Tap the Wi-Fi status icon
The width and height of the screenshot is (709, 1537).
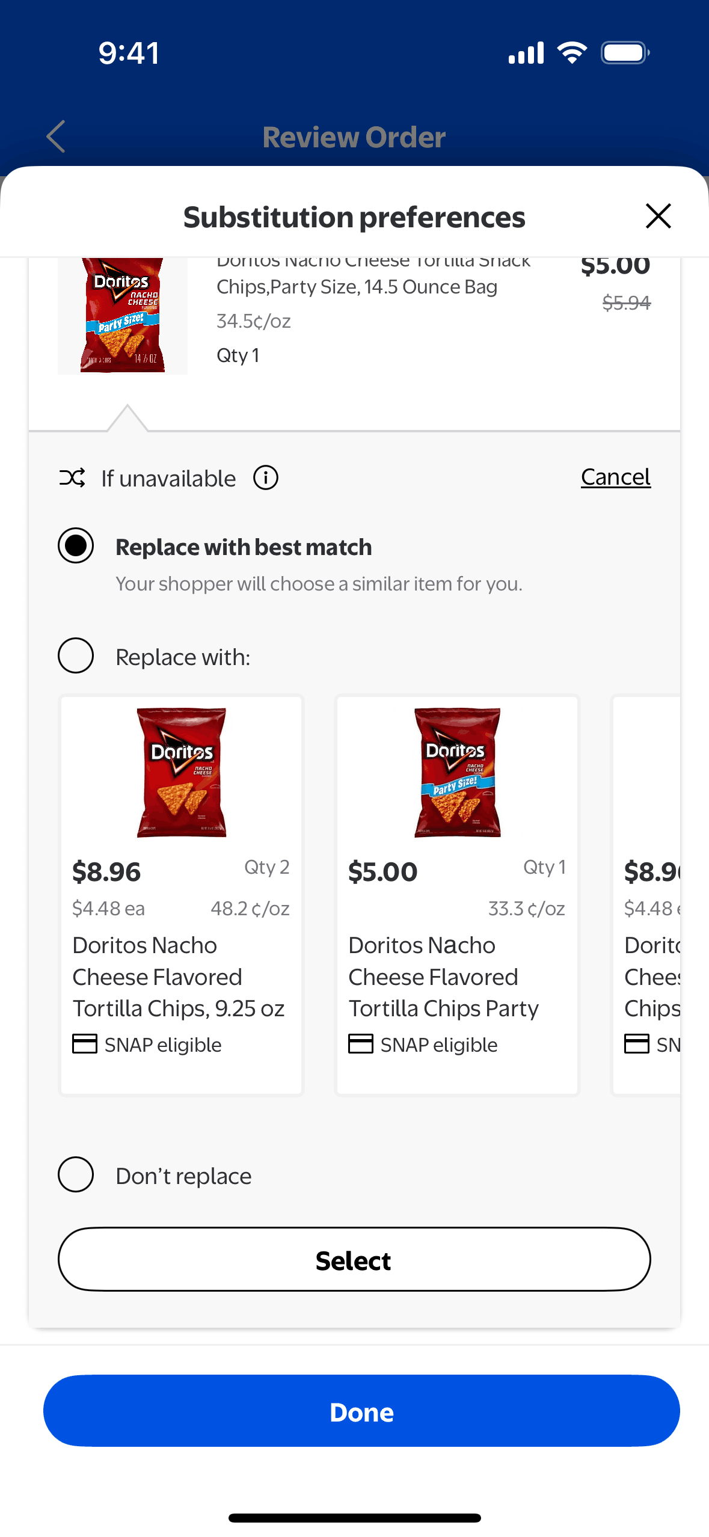572,53
